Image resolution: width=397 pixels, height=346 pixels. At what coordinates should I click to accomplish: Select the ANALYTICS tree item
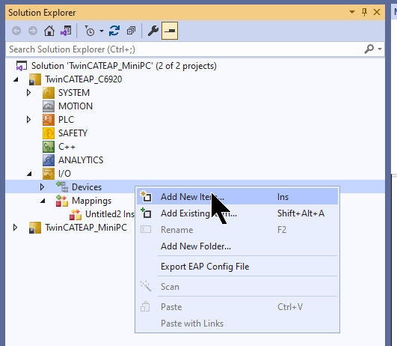tap(81, 160)
